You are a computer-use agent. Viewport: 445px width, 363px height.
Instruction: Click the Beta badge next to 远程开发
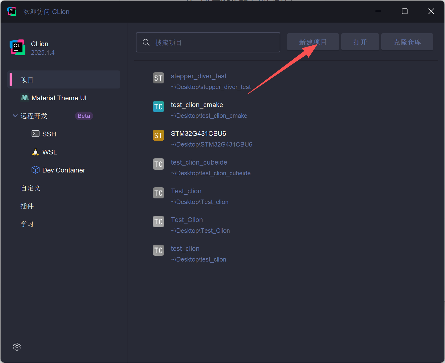coord(84,116)
